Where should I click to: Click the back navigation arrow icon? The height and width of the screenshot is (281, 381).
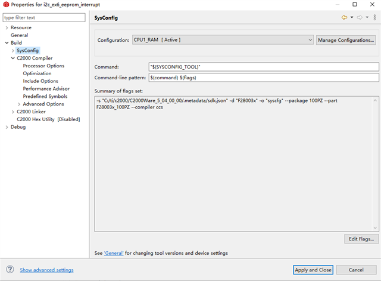(x=344, y=18)
